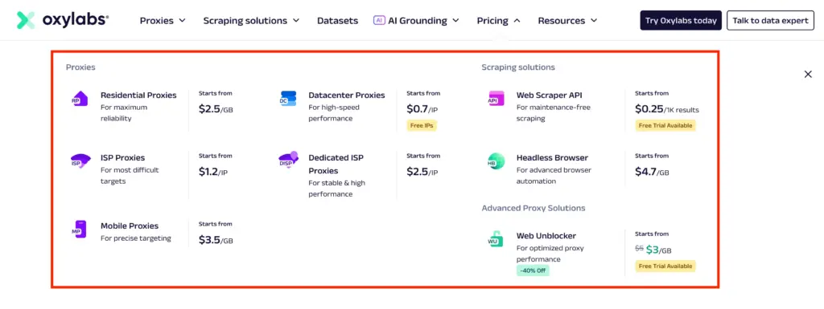Click Try Oxylabs today button

tap(681, 20)
